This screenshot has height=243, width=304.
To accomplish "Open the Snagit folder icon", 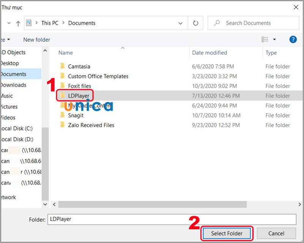I will point(63,115).
